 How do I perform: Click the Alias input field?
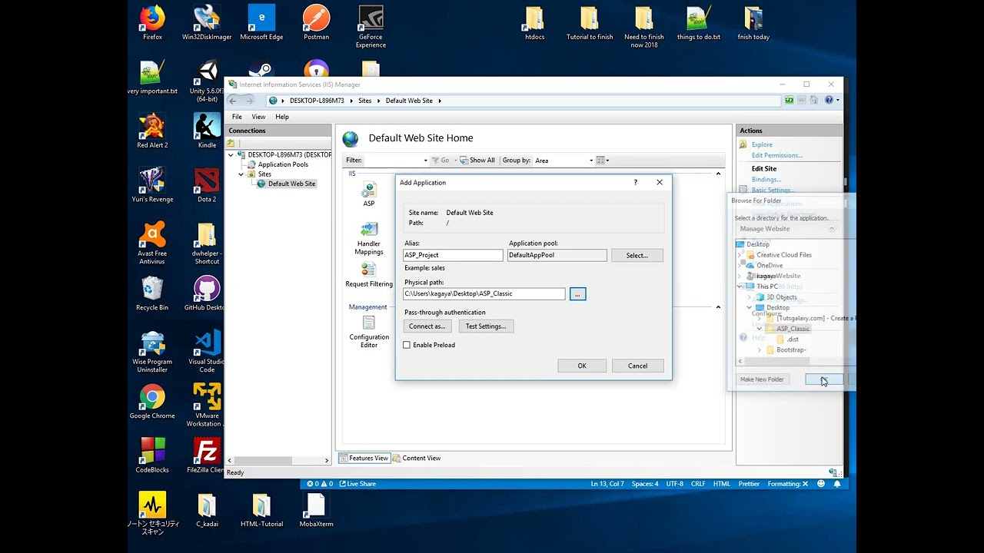453,255
